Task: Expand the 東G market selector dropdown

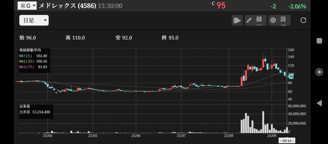Action: [27, 5]
